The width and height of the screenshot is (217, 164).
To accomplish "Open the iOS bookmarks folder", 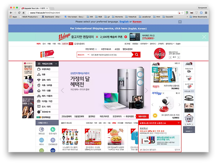I will coord(90,17).
